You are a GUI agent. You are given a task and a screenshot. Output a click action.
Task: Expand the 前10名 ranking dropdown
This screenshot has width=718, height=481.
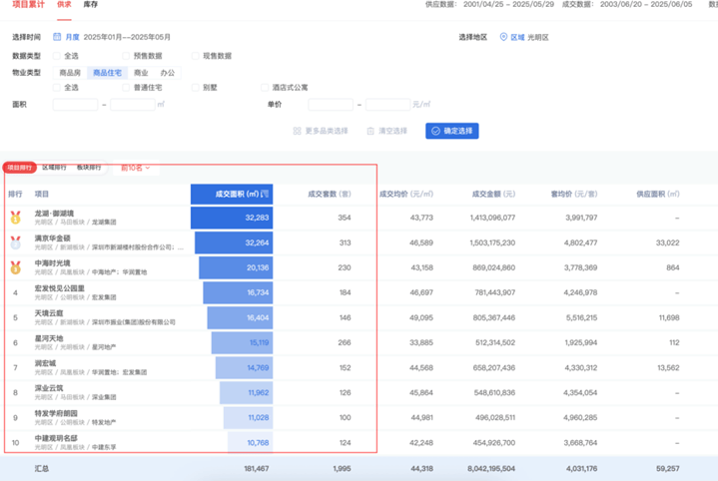tap(135, 168)
